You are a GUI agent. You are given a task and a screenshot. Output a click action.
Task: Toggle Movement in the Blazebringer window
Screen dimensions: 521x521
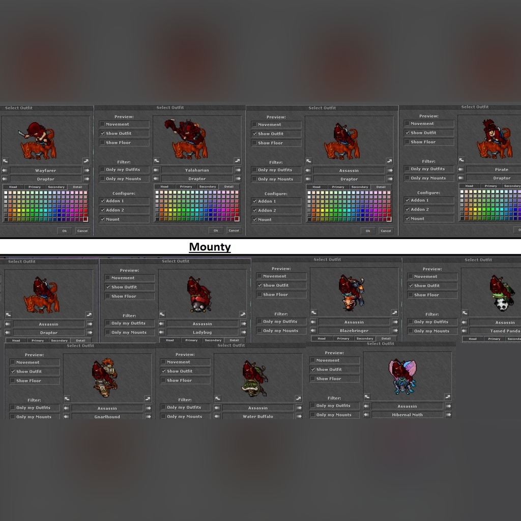click(281, 276)
